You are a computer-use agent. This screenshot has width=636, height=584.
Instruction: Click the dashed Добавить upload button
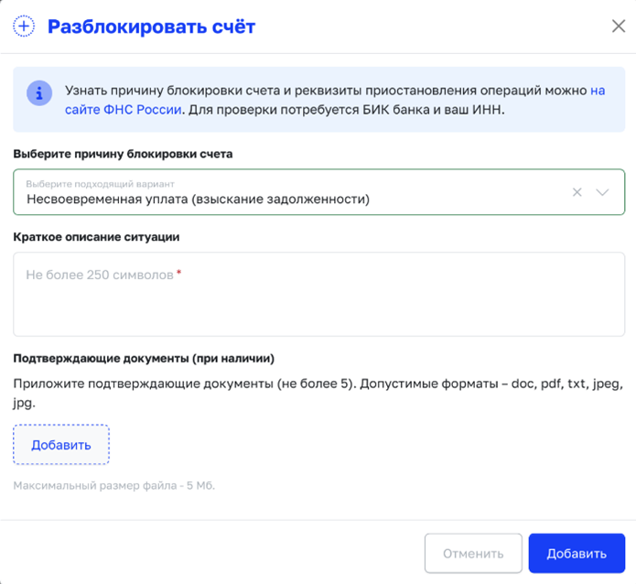[61, 444]
